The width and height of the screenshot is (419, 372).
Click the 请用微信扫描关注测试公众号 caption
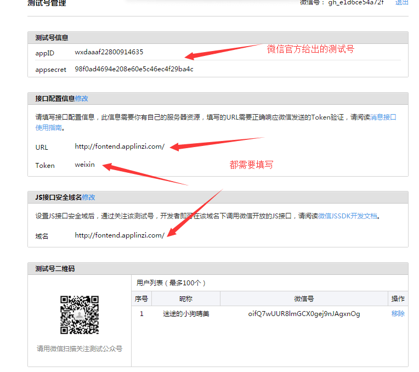(x=80, y=349)
